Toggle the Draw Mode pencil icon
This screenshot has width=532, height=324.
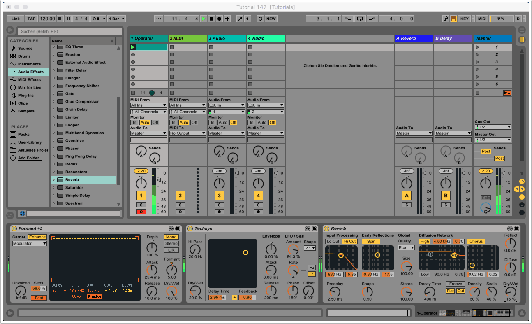point(446,19)
